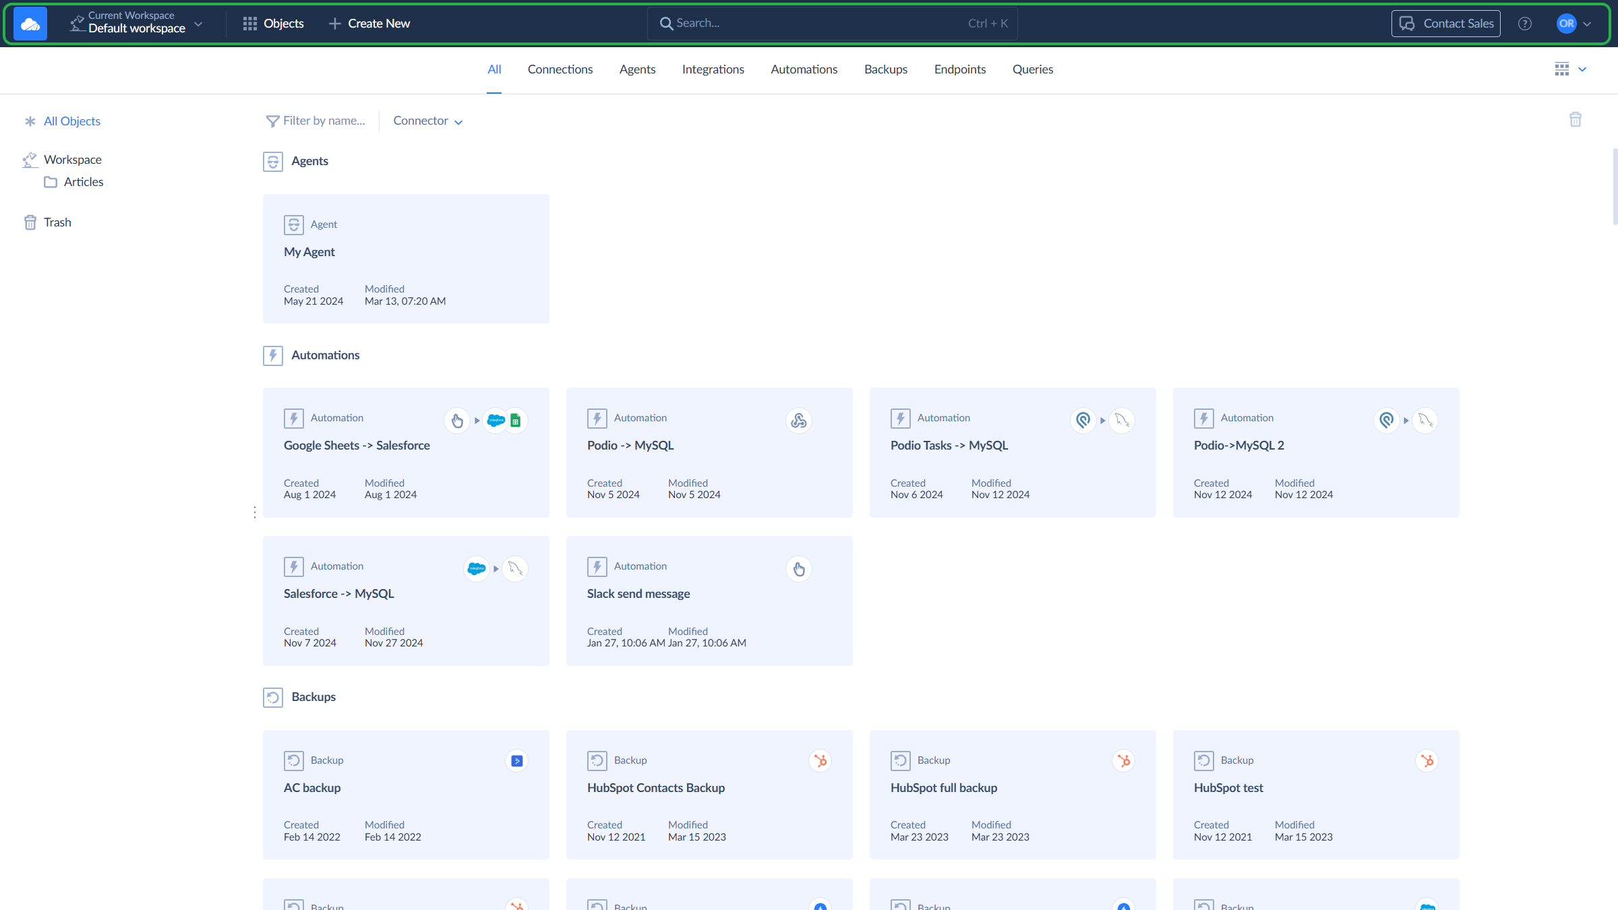Click the Salesforce icon on Salesforce -> MySQL card
This screenshot has width=1618, height=910.
coord(476,569)
